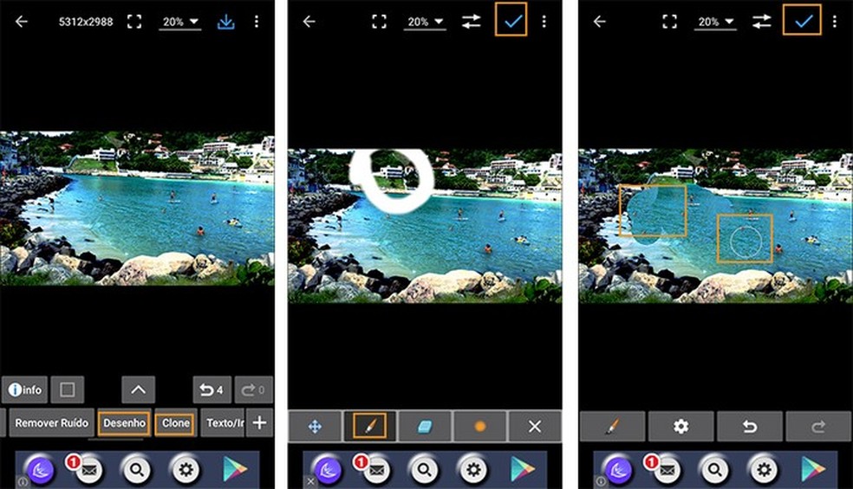Expand panel with up chevron button
Viewport: 853px width, 489px height.
coord(138,389)
